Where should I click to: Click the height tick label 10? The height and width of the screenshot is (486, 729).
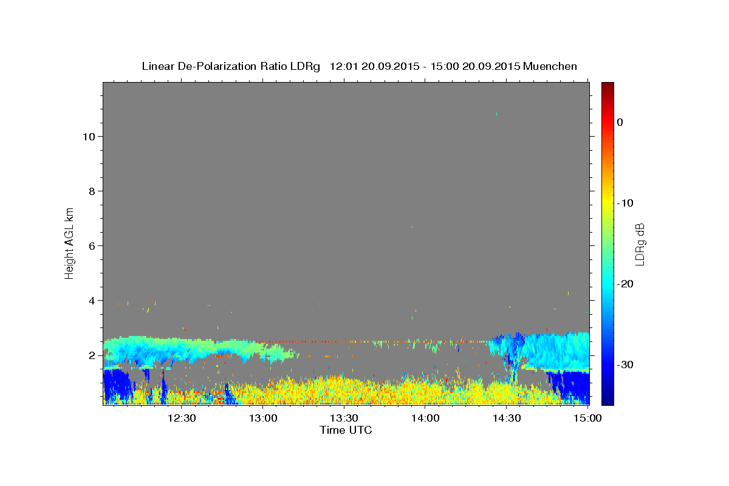pyautogui.click(x=89, y=136)
